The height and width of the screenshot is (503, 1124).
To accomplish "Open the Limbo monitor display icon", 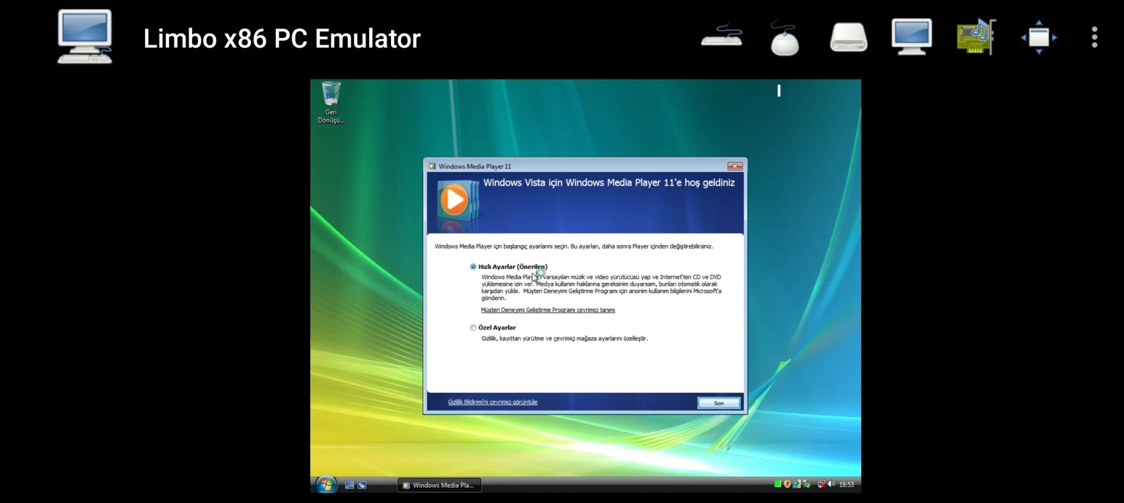I will coord(911,37).
